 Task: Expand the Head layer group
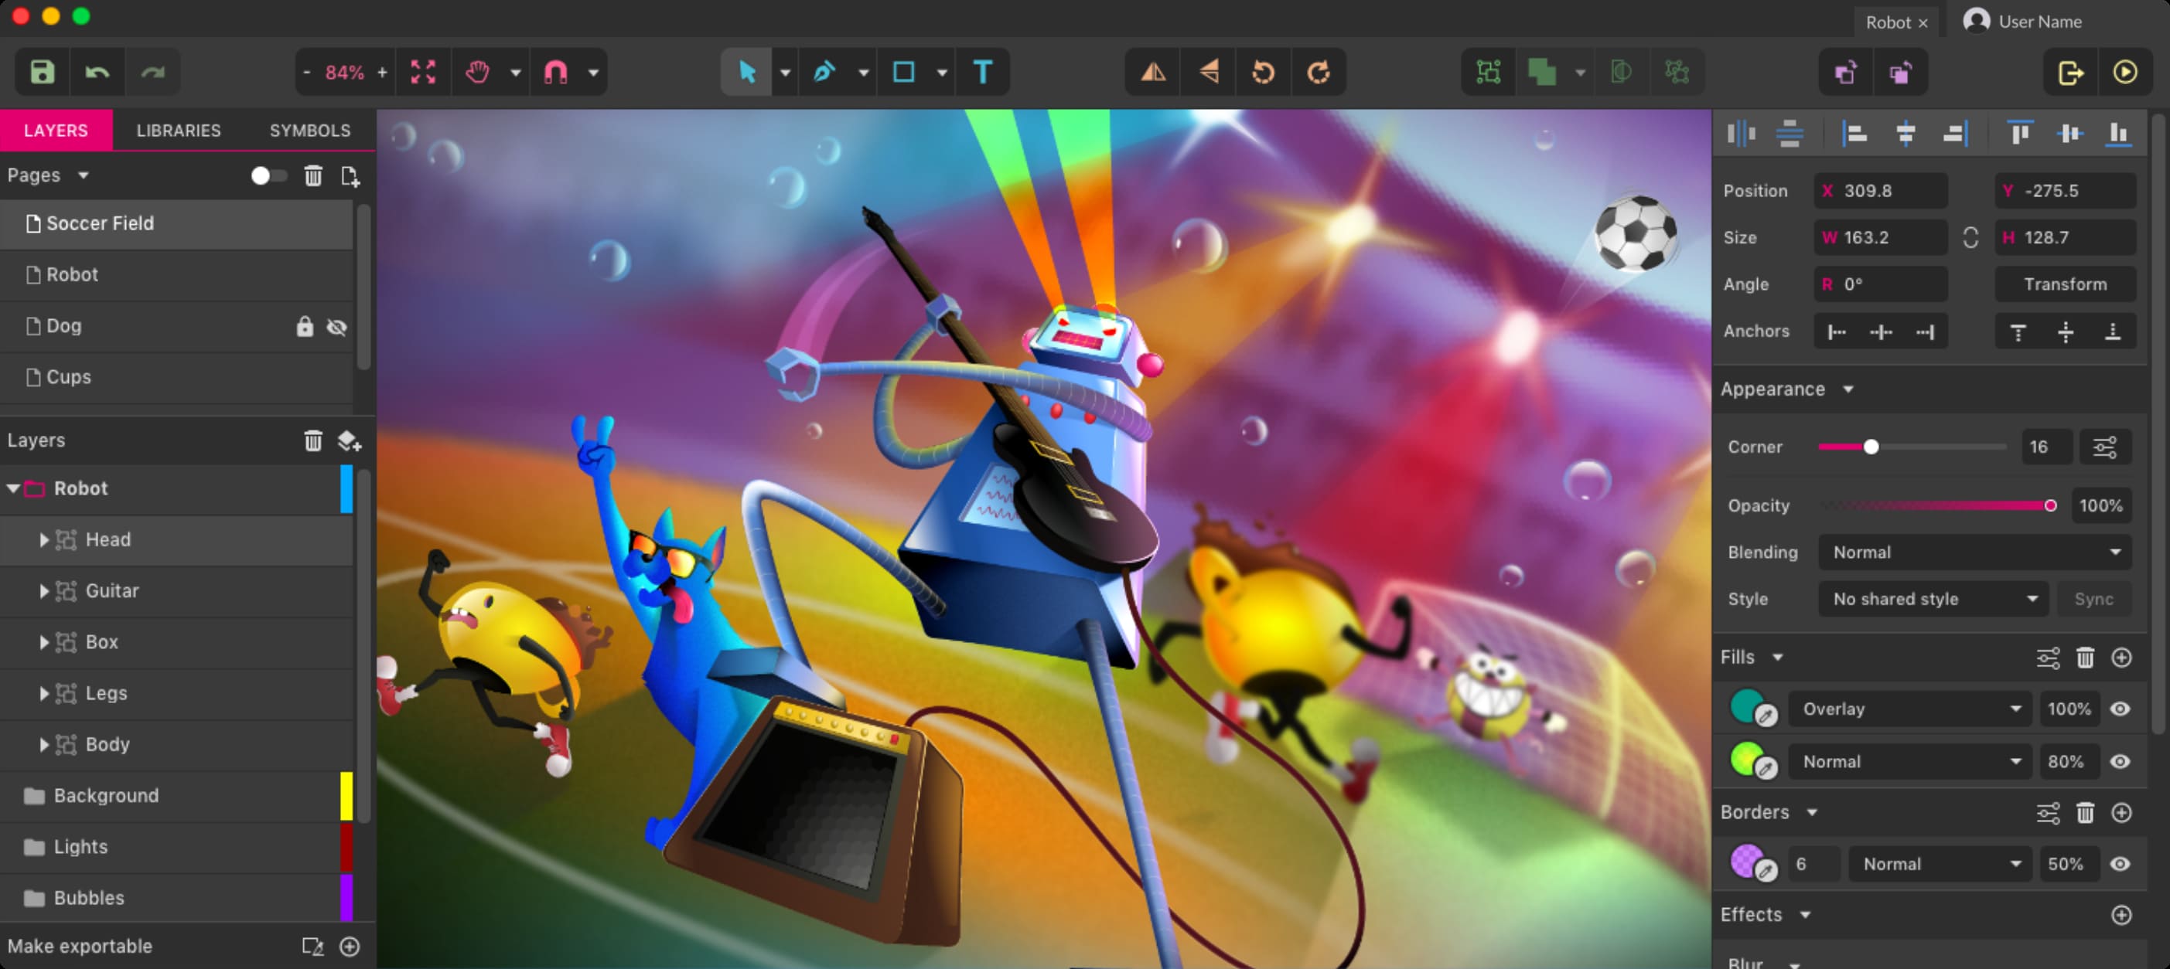[43, 539]
